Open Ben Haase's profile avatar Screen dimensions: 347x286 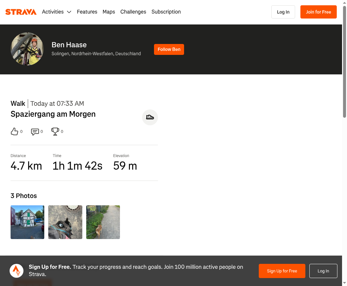point(27,49)
